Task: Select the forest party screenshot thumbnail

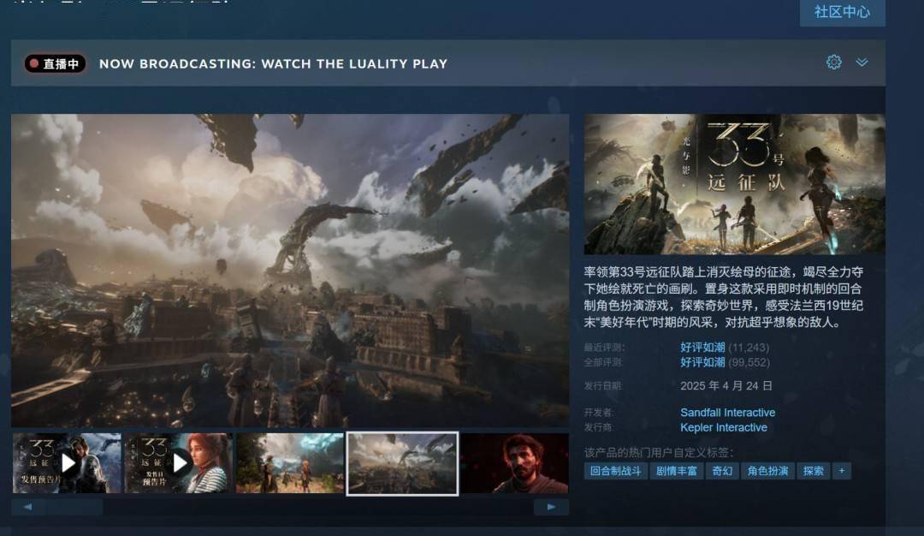Action: (290, 463)
